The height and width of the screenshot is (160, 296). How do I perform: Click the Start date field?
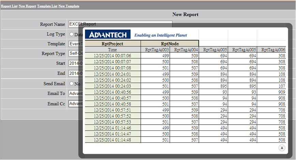(x=76, y=64)
